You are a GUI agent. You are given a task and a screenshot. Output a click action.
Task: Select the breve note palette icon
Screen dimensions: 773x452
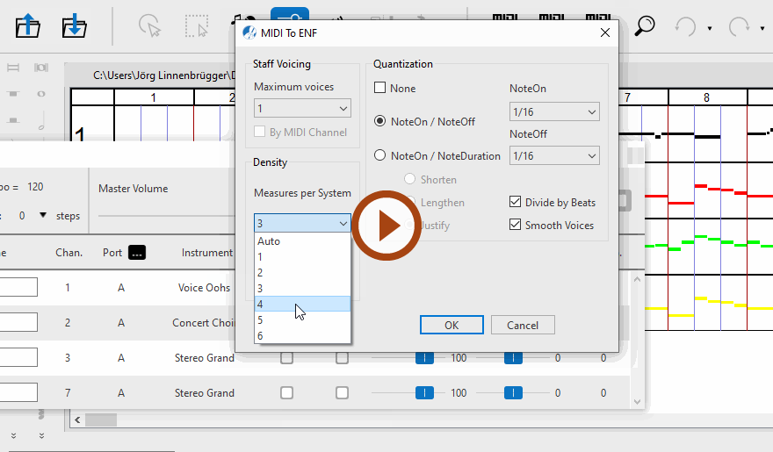41,68
